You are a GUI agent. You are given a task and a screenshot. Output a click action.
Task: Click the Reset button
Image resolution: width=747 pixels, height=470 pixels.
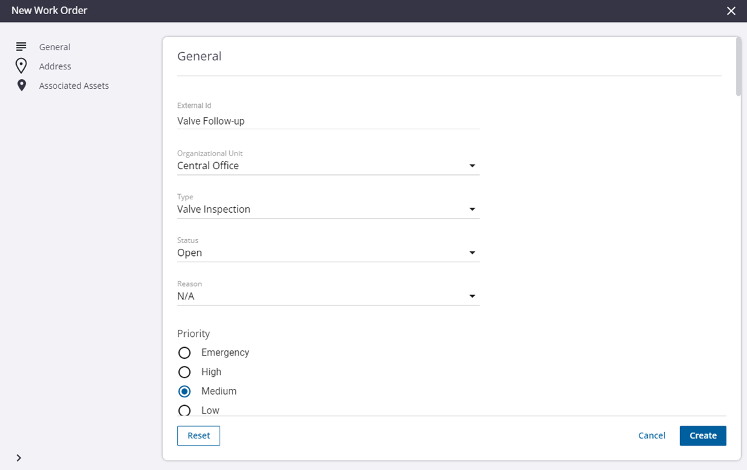198,436
